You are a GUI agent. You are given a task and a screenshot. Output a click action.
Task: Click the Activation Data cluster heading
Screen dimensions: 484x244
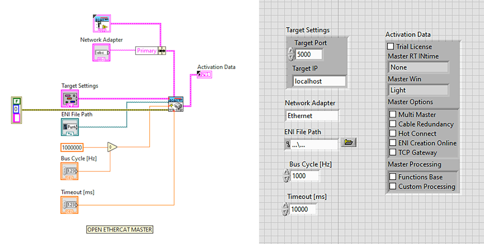point(408,34)
